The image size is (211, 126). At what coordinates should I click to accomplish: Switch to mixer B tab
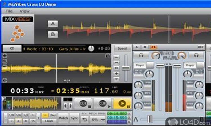[x=145, y=47]
